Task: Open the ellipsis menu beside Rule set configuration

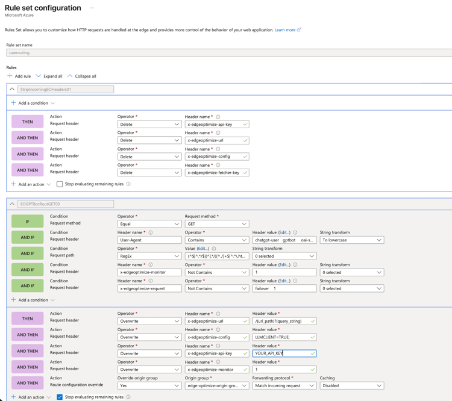Action: click(92, 8)
